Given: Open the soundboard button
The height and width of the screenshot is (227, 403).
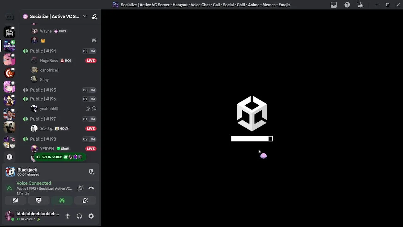Looking at the screenshot, I should pos(85,201).
